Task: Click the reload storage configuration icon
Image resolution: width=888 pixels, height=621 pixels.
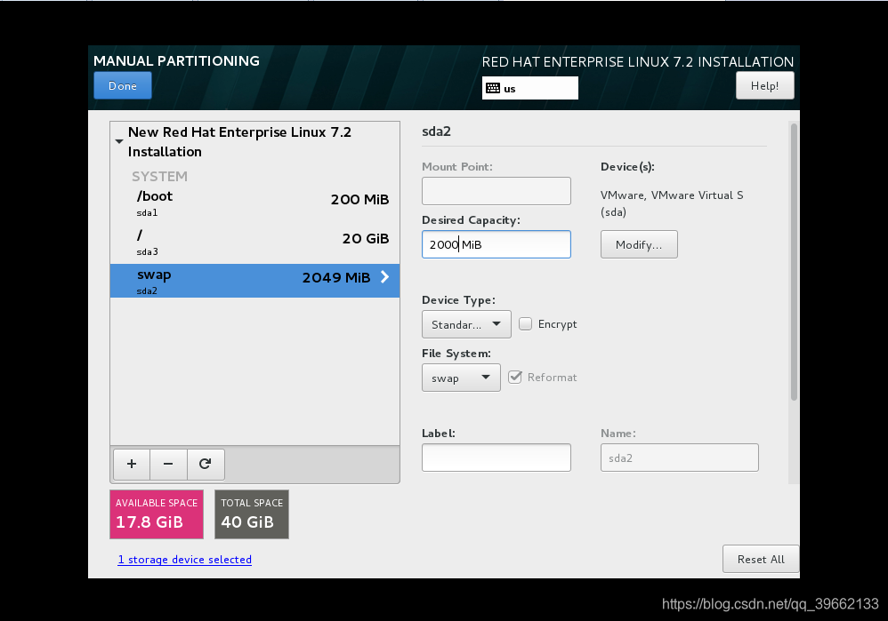Action: pos(205,464)
